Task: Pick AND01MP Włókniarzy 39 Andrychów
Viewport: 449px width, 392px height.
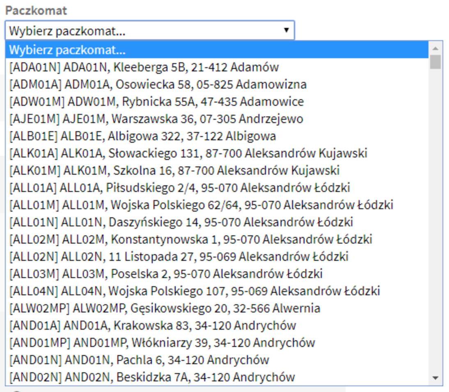Action: (x=162, y=343)
